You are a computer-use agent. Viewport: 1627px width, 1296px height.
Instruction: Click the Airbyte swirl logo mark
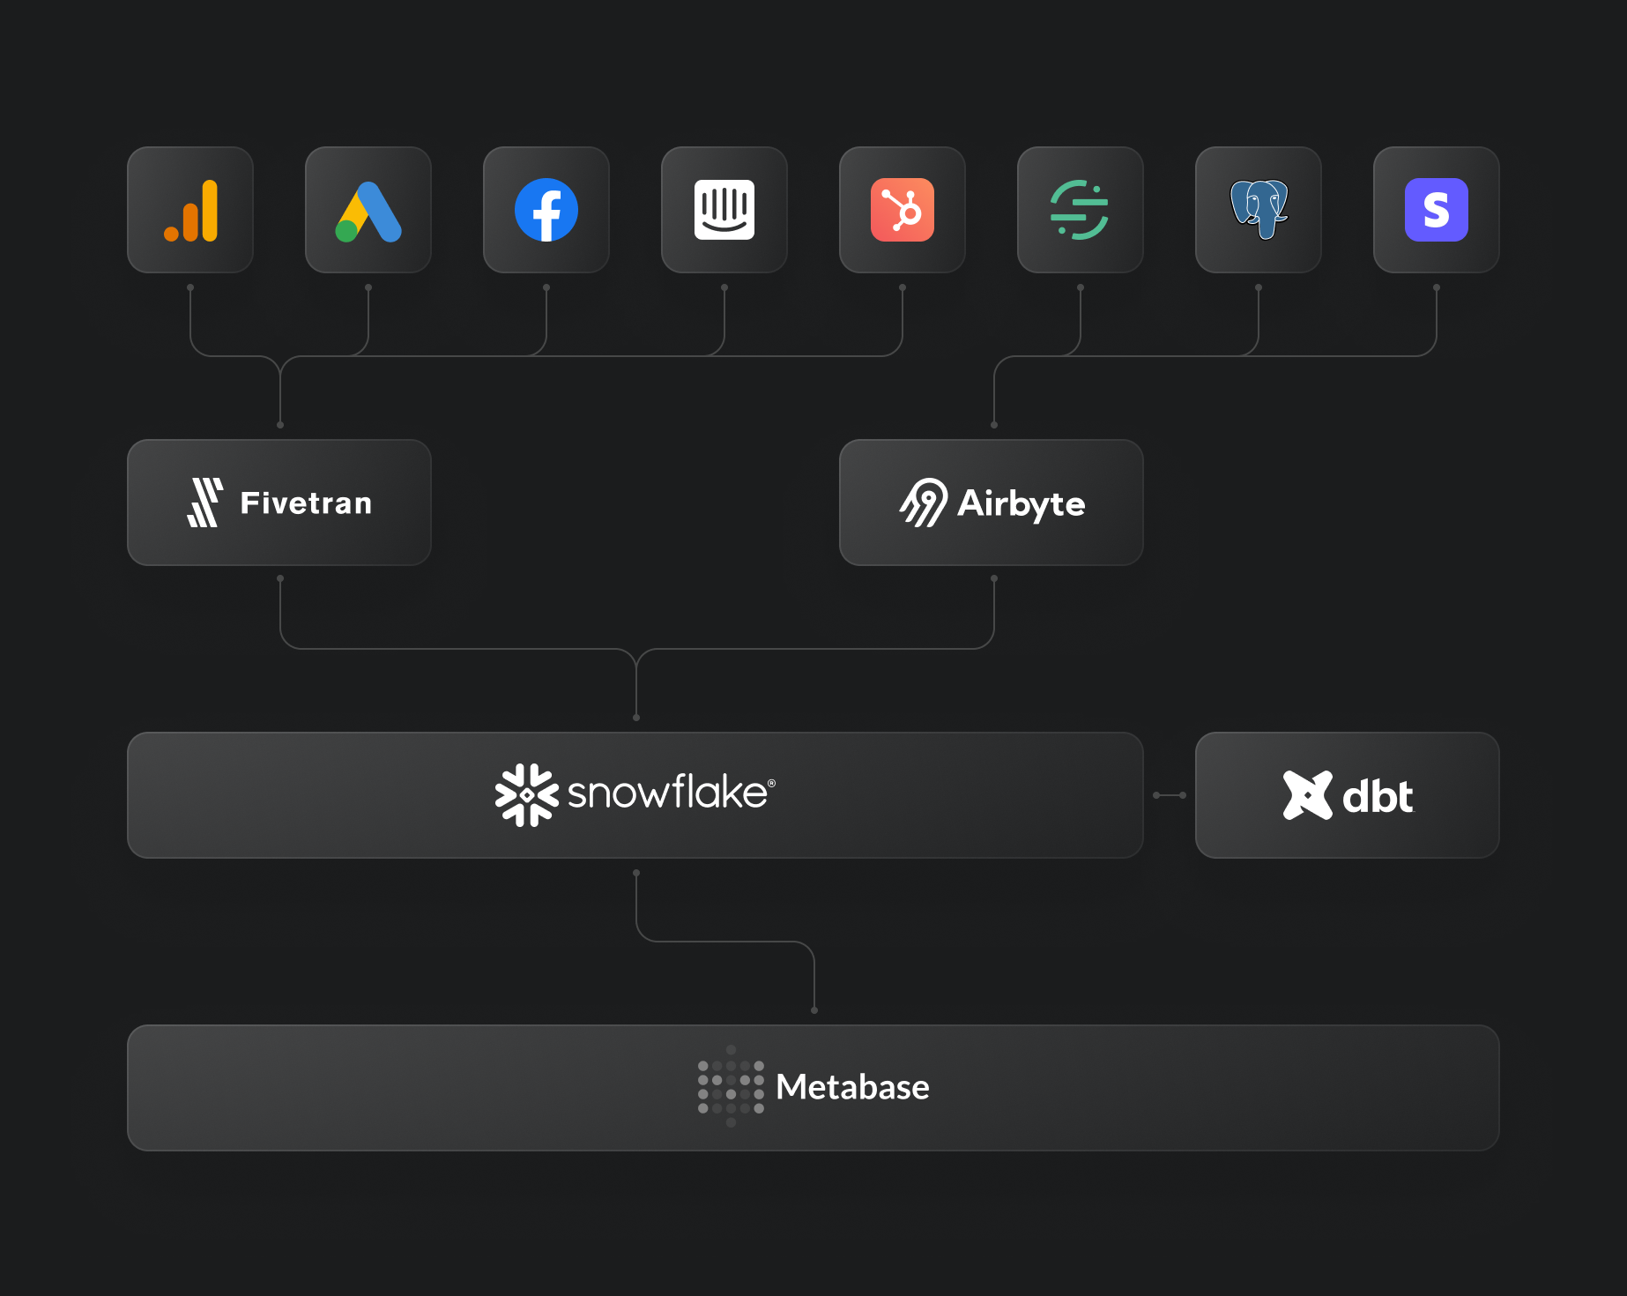tap(924, 503)
